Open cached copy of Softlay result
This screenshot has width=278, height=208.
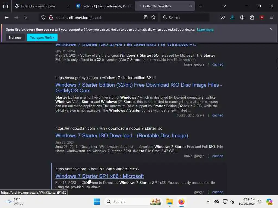(218, 64)
